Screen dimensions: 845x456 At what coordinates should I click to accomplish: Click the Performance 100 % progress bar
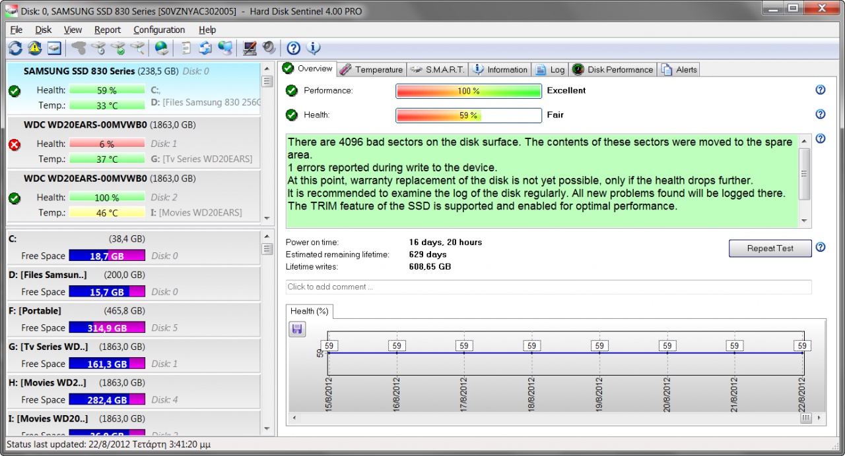pyautogui.click(x=469, y=91)
